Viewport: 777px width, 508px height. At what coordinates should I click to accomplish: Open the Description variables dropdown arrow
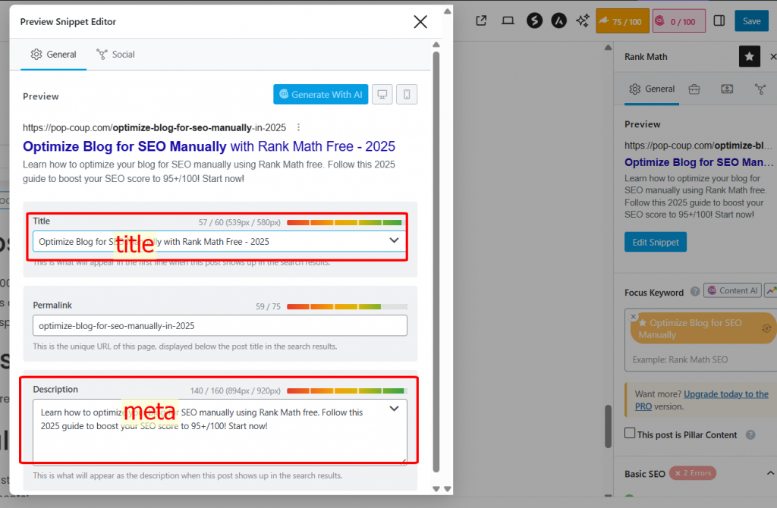(394, 409)
